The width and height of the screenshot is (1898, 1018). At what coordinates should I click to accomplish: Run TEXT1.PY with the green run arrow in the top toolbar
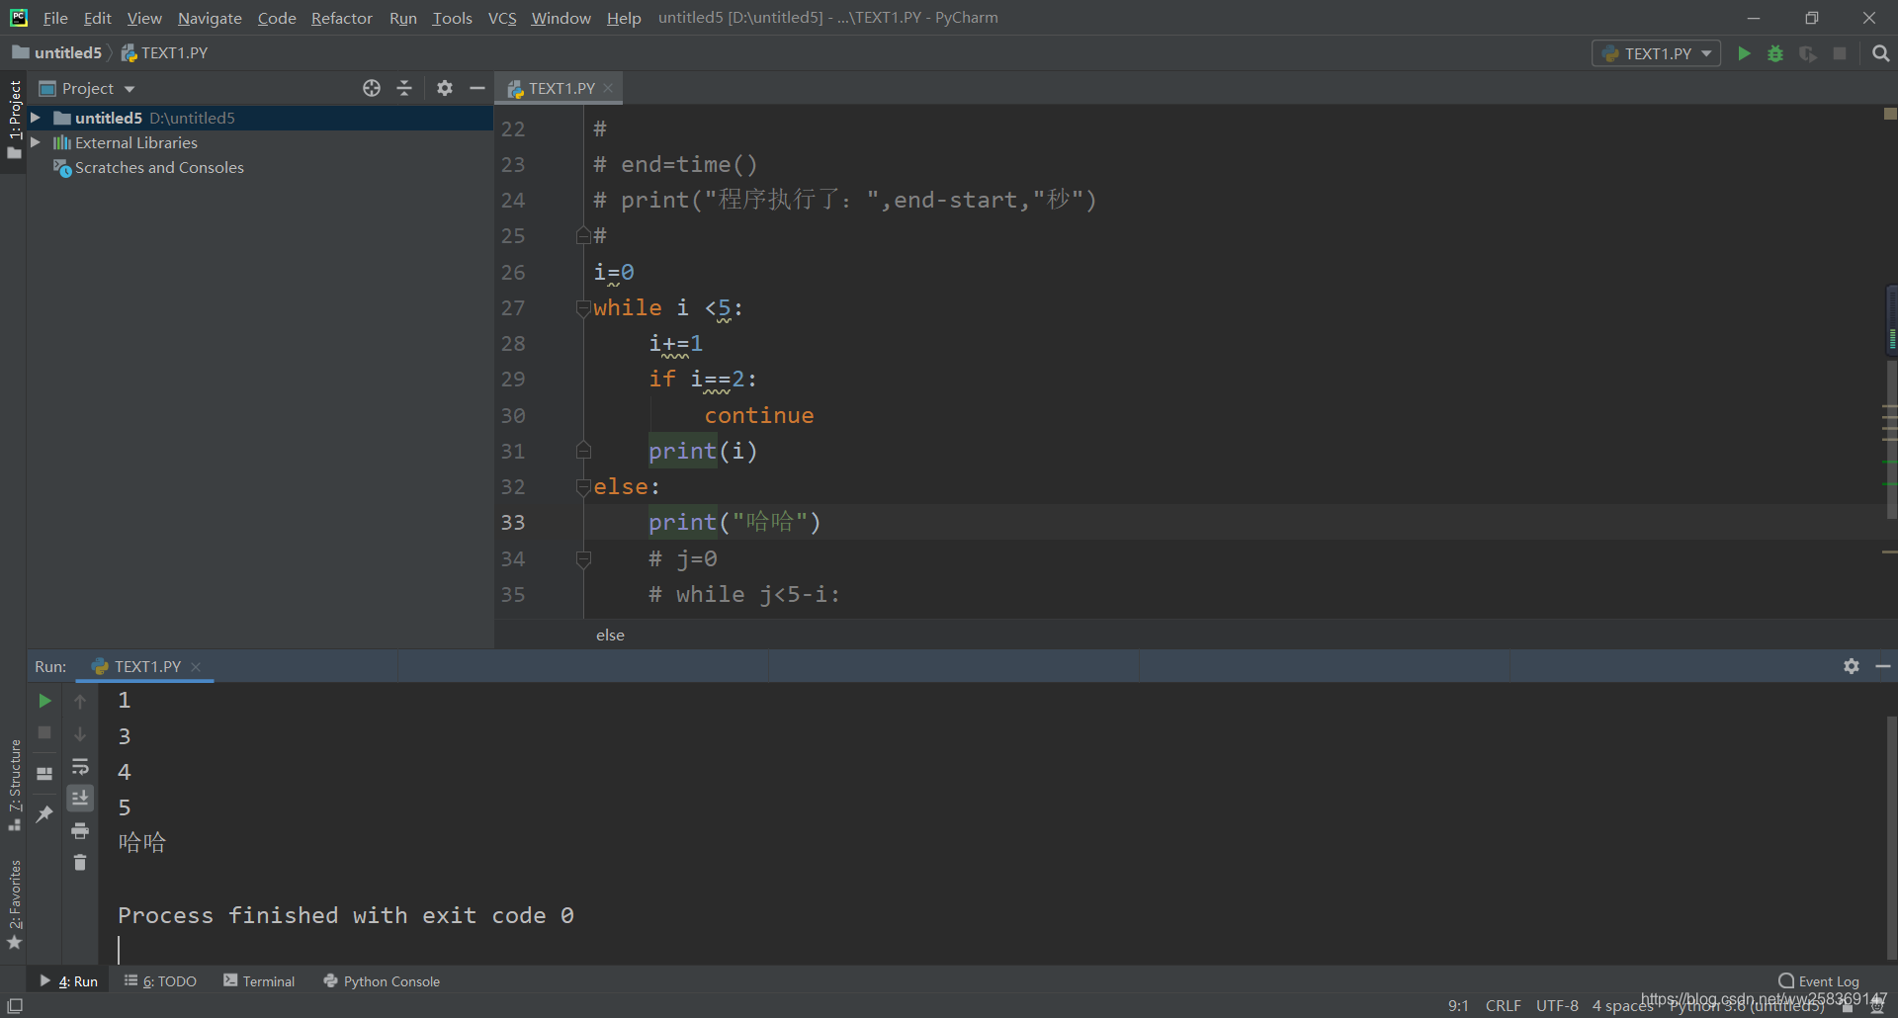coord(1745,53)
